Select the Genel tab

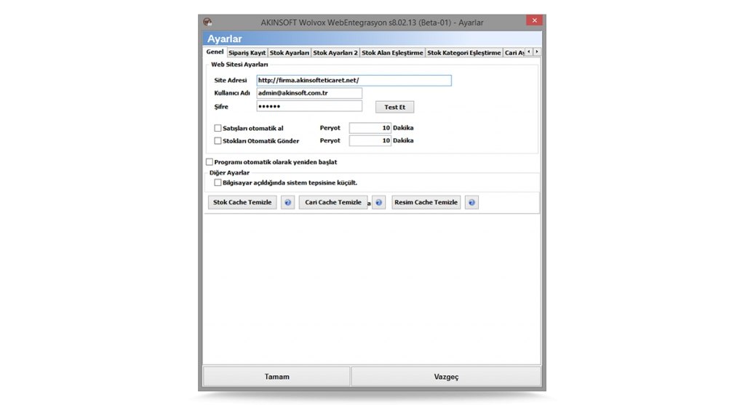click(215, 52)
